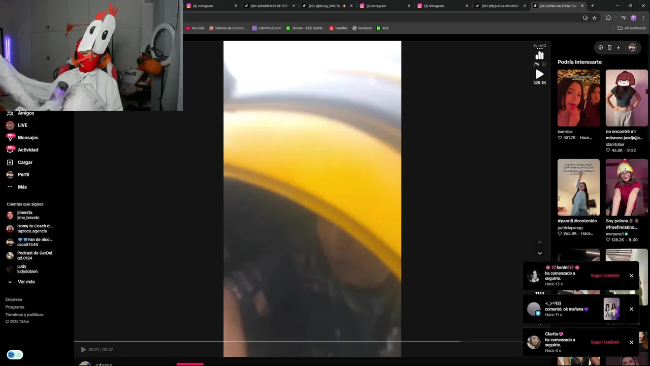Image resolution: width=650 pixels, height=366 pixels.
Task: Click the TikTok coins icon in top pill
Action: click(601, 47)
